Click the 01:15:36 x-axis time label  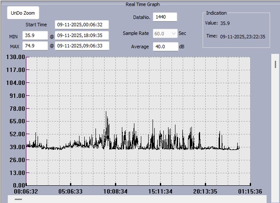(250, 191)
